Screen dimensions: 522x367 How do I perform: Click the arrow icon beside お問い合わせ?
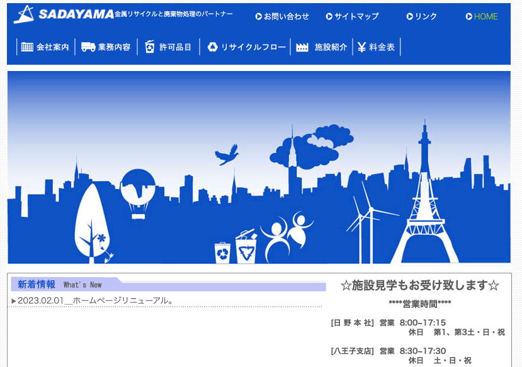tap(258, 17)
